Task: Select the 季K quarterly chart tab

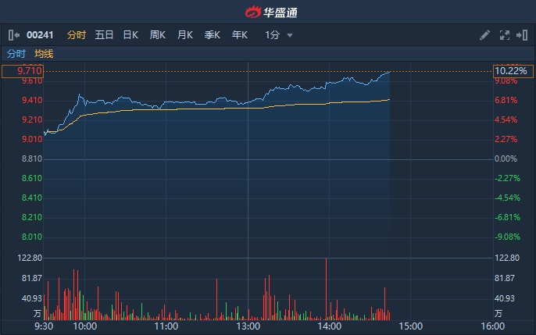Action: 213,35
